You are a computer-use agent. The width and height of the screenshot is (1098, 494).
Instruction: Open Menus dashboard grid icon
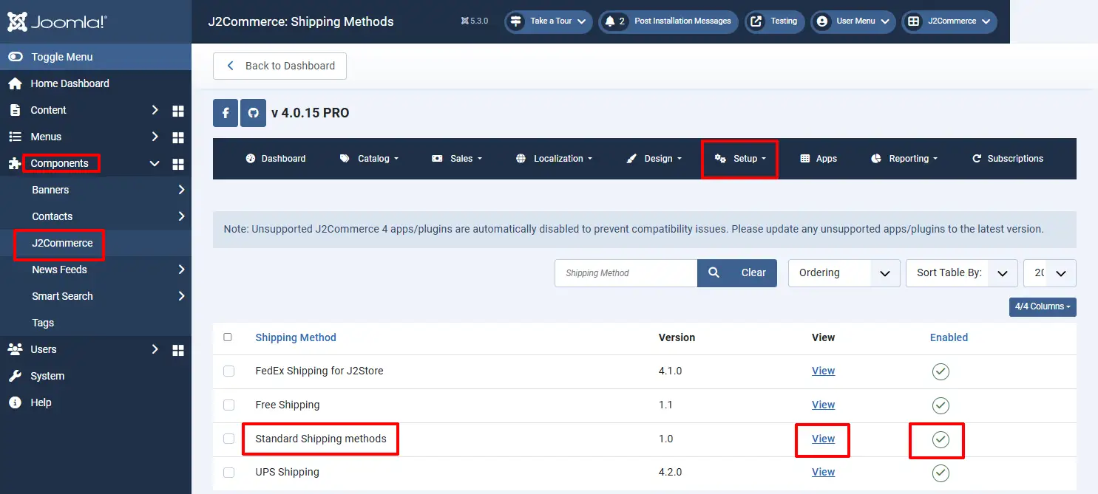pyautogui.click(x=177, y=137)
